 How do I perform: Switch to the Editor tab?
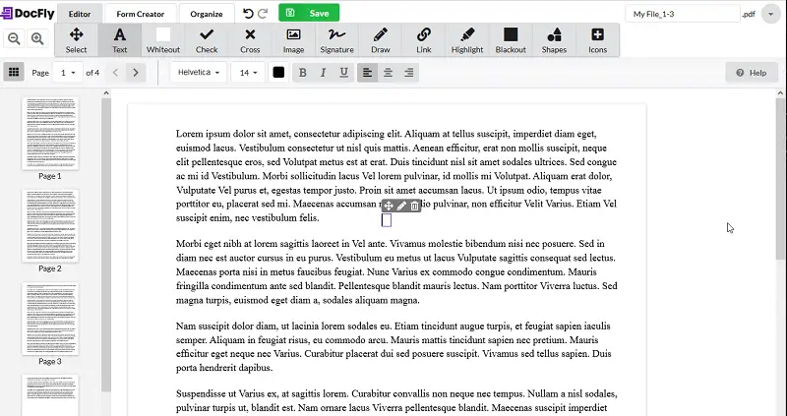[80, 14]
